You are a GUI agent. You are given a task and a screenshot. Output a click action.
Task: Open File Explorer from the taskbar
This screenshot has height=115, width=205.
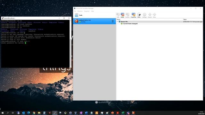point(39,113)
